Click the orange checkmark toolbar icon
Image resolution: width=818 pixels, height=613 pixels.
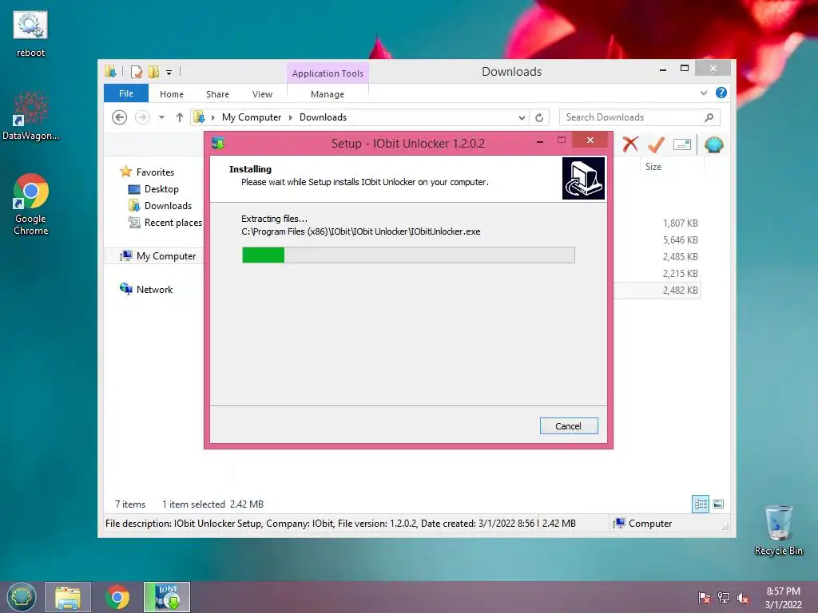pos(657,144)
